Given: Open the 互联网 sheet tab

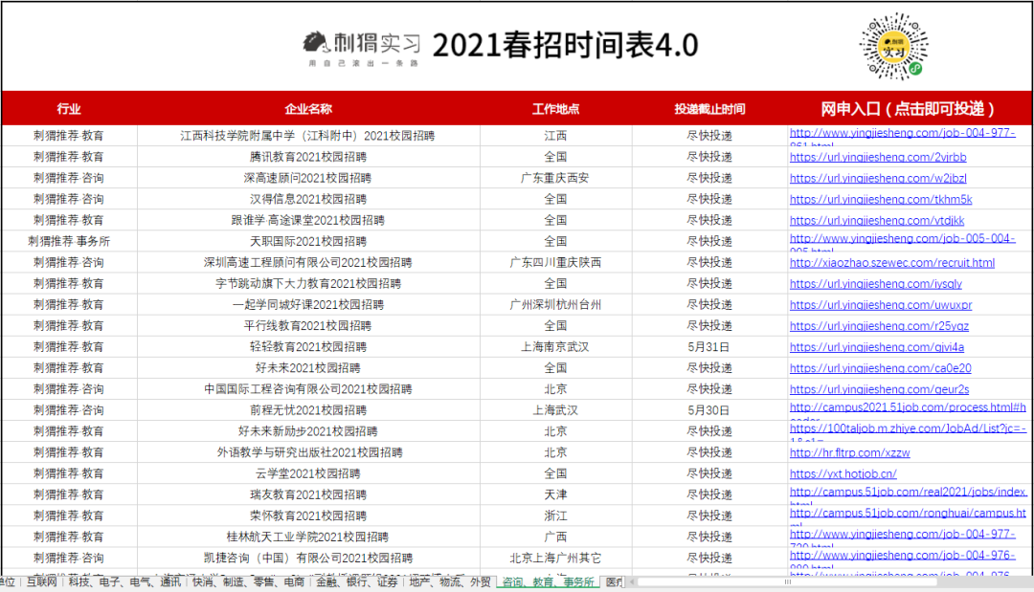Looking at the screenshot, I should coord(41,582).
